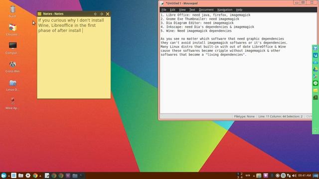Click the purple diamond tray icon
319x179 pixels.
pos(266,176)
